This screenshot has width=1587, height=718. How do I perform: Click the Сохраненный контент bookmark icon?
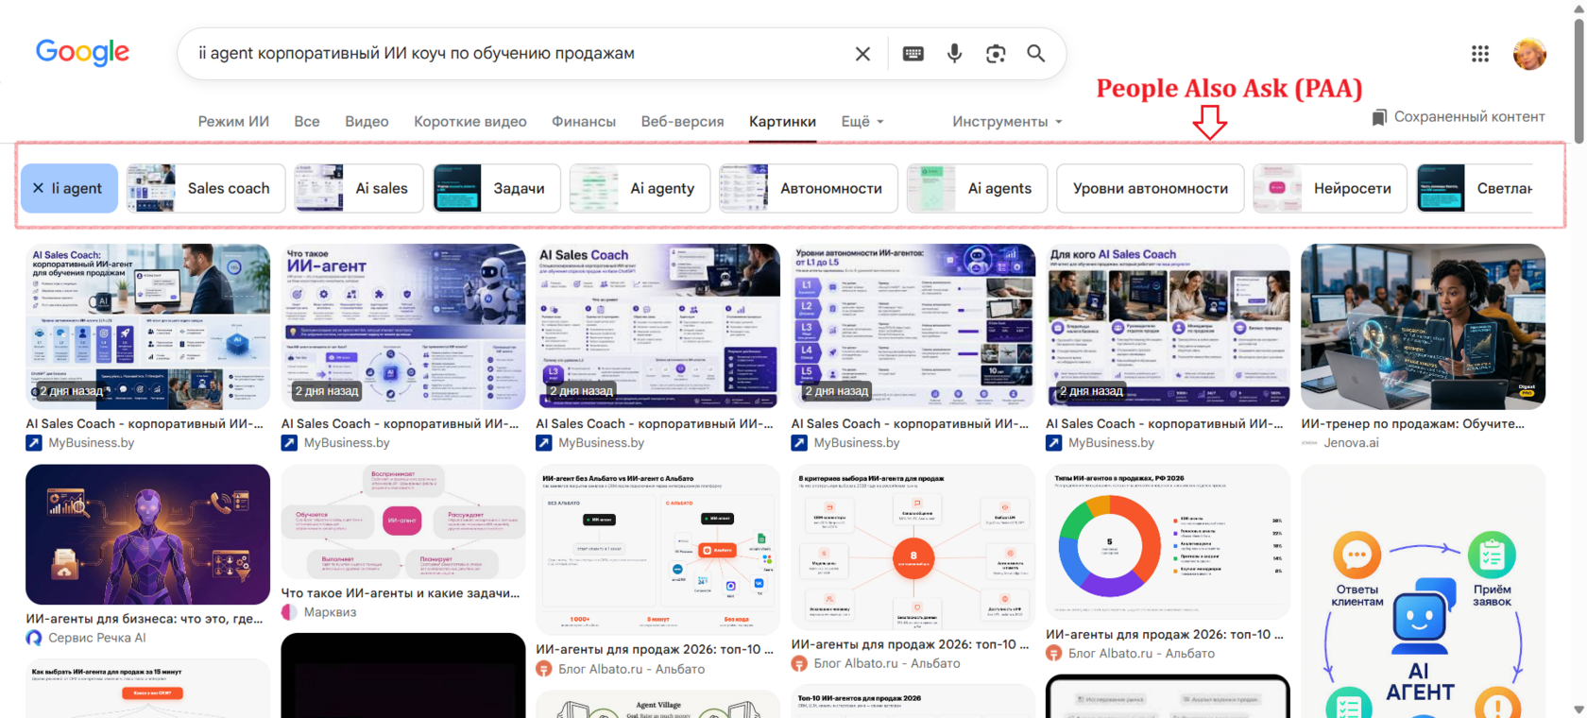point(1379,117)
